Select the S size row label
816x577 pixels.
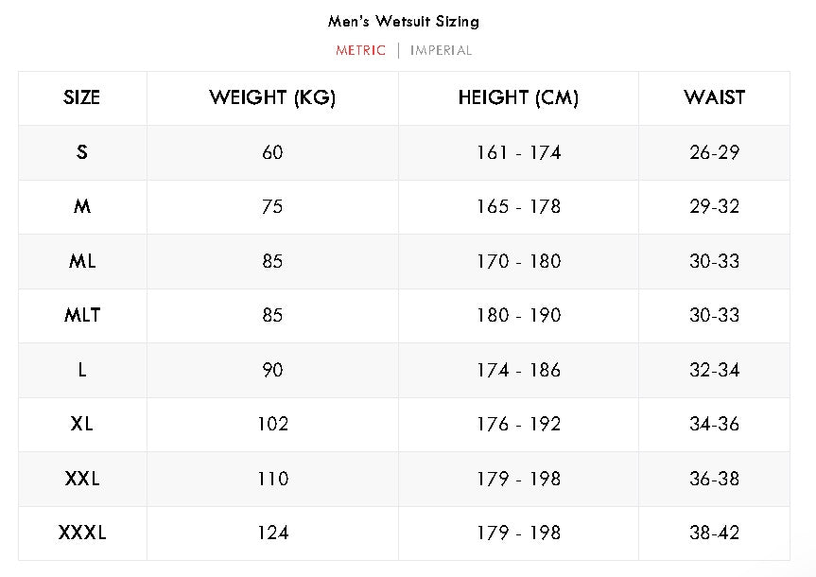click(82, 152)
